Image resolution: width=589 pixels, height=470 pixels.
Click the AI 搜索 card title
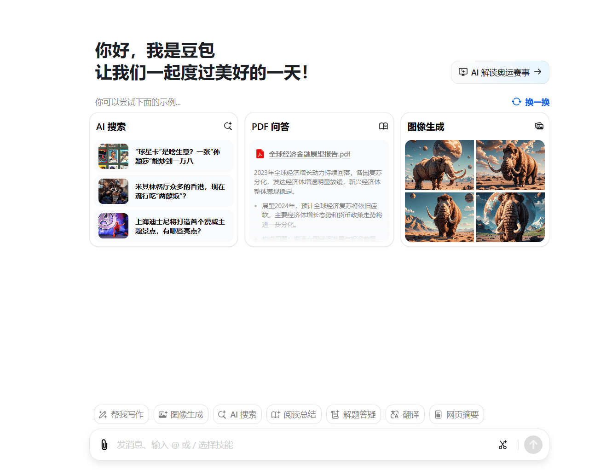click(111, 127)
